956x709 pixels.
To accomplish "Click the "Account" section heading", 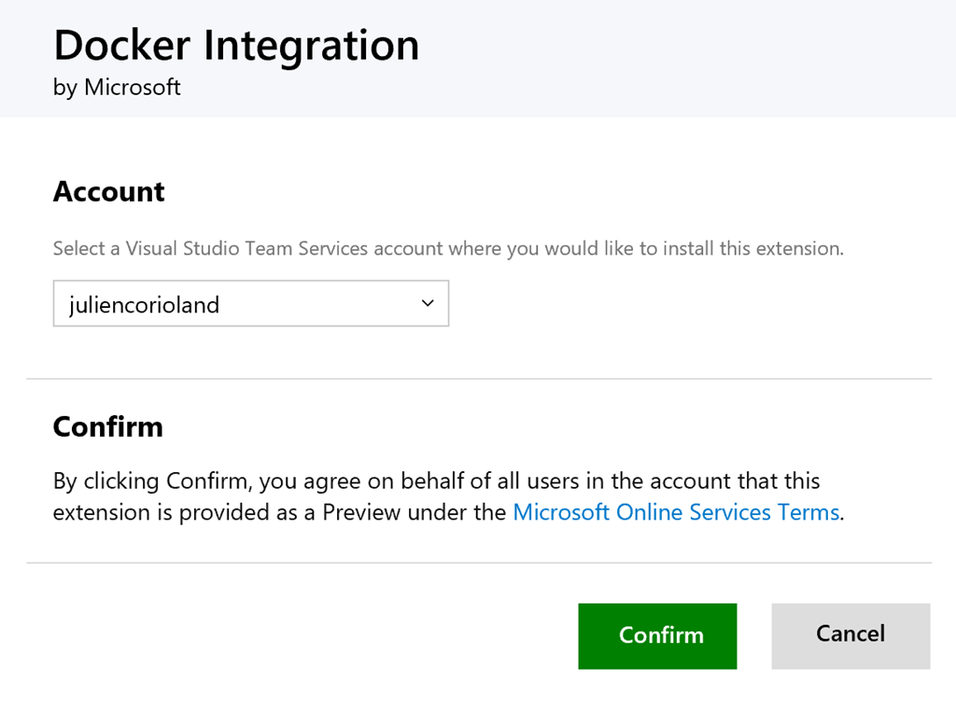I will (x=108, y=192).
